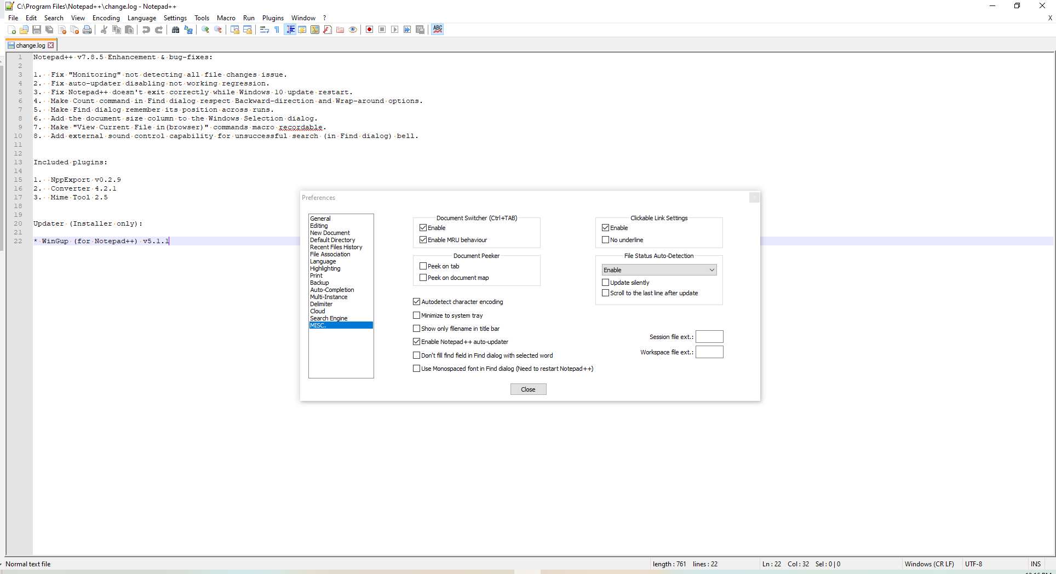Toggle Enable MRU behaviour checkbox
This screenshot has height=574, width=1056.
pos(423,240)
